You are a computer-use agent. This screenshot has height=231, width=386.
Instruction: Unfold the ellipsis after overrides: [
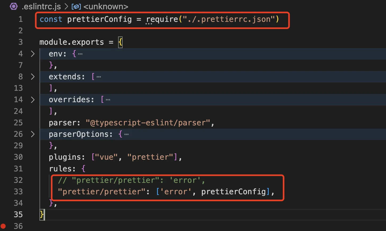pyautogui.click(x=108, y=100)
